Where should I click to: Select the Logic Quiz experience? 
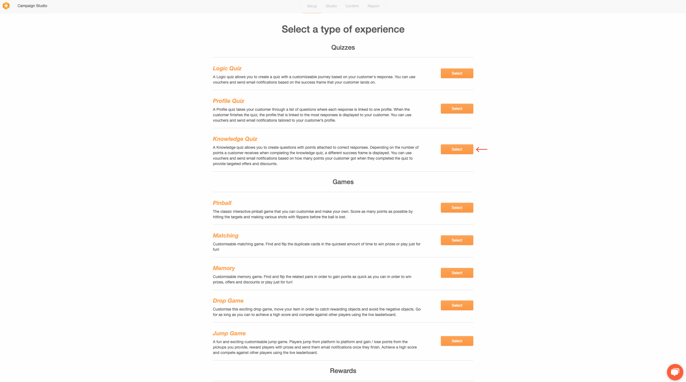pyautogui.click(x=457, y=73)
